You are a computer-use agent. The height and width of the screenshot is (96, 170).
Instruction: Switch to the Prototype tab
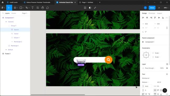pos(152,13)
